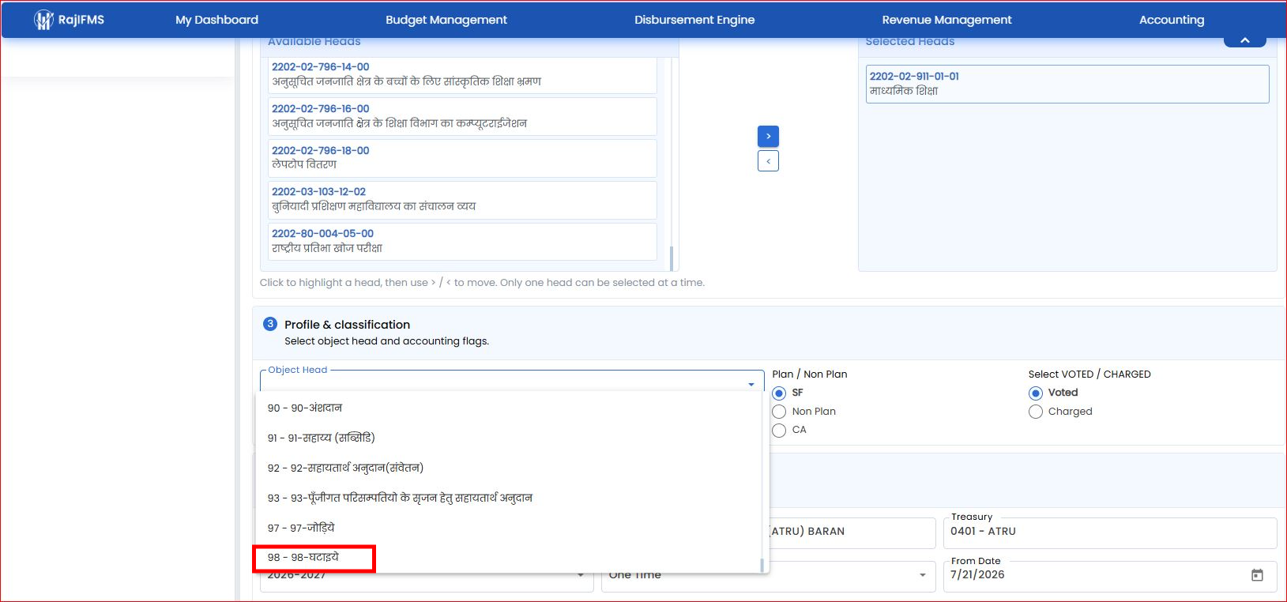Choose the Charged radio option
The image size is (1287, 602).
[x=1036, y=412]
